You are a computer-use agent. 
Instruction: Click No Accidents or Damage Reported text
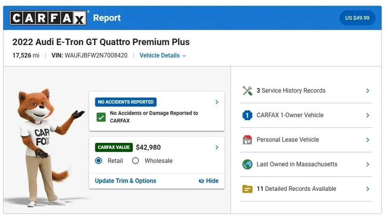click(x=154, y=116)
